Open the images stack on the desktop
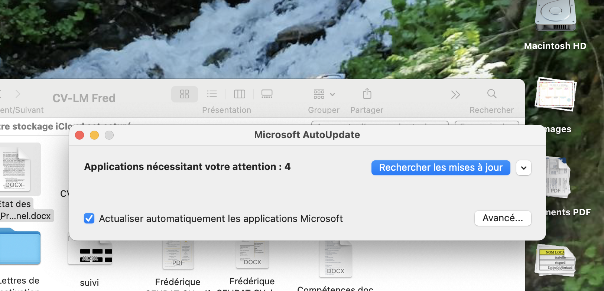Viewport: 604px width, 291px height. 555,94
